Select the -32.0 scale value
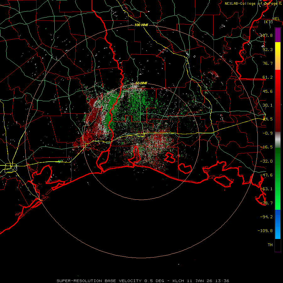 coord(267,161)
